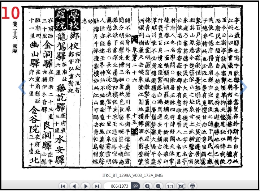
Task: Click the scanned page image
Action: [x=132, y=88]
